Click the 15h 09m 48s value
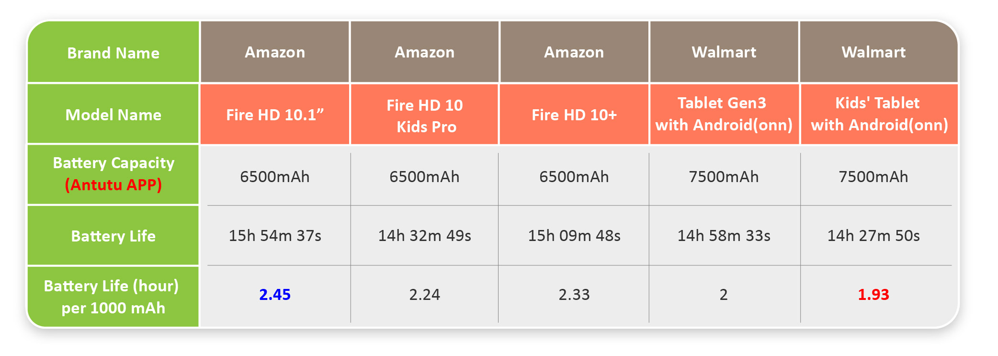This screenshot has width=998, height=356. click(574, 236)
